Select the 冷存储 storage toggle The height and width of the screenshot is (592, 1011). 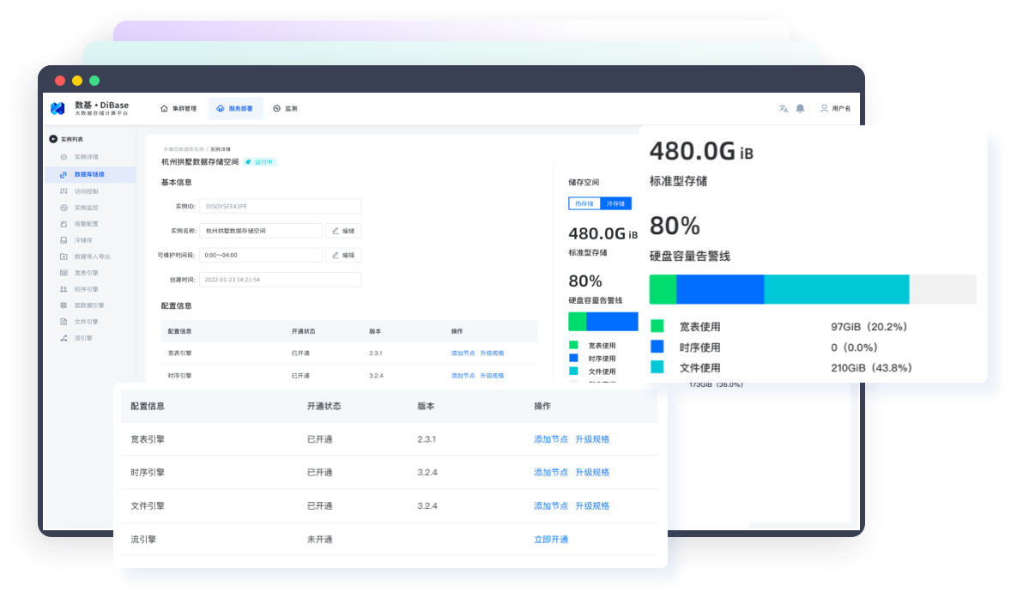coord(615,204)
